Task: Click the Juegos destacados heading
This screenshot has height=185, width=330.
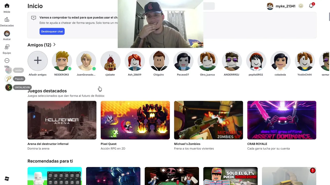Action: [x=47, y=91]
